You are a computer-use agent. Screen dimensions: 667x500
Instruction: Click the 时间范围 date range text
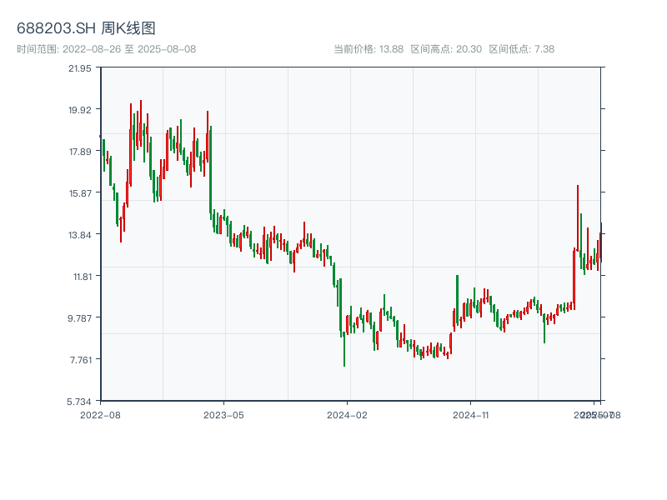106,49
